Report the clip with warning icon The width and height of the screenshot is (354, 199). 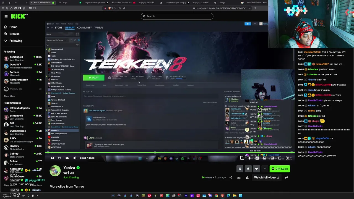(x=247, y=177)
